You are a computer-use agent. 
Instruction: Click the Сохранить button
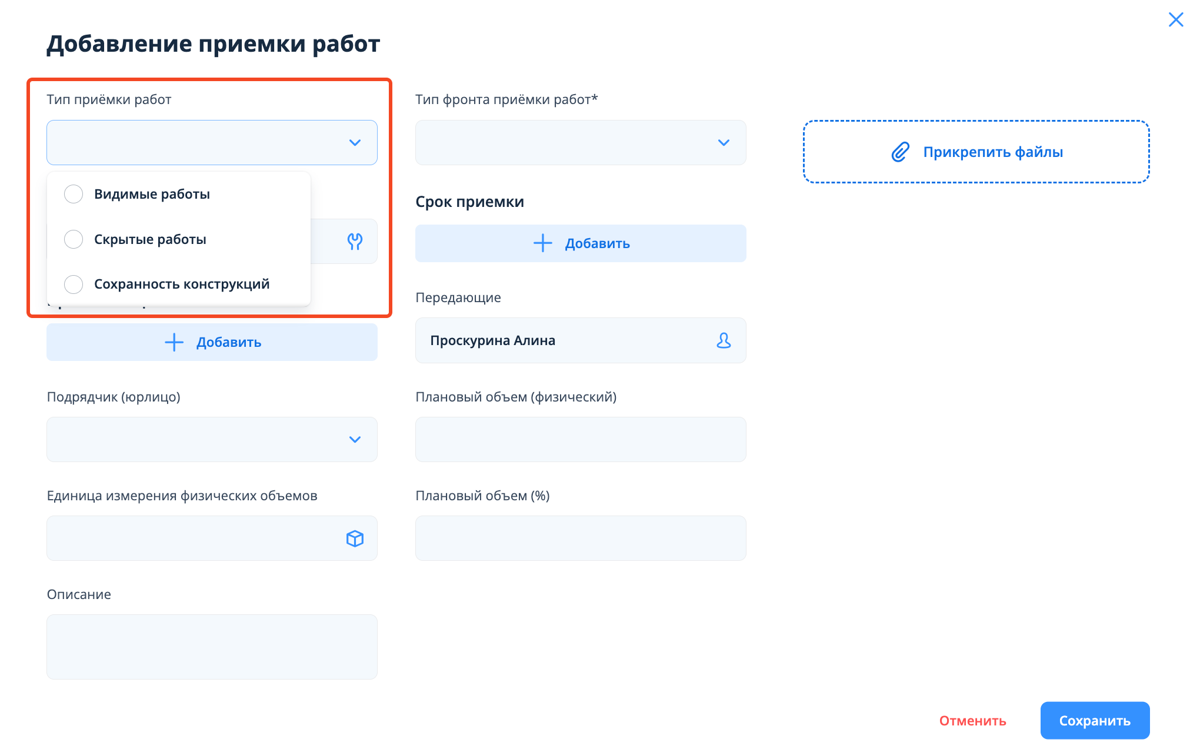point(1094,721)
